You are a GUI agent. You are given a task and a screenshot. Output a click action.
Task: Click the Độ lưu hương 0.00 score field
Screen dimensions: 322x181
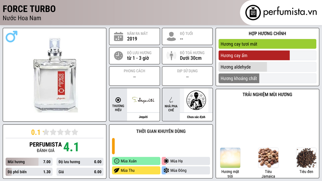click(80, 162)
